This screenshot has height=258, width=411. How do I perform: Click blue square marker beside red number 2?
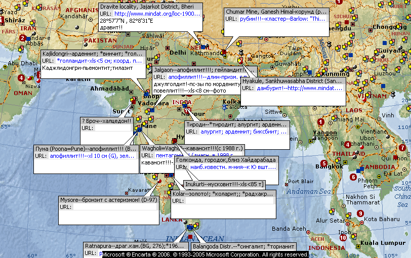click(29, 38)
